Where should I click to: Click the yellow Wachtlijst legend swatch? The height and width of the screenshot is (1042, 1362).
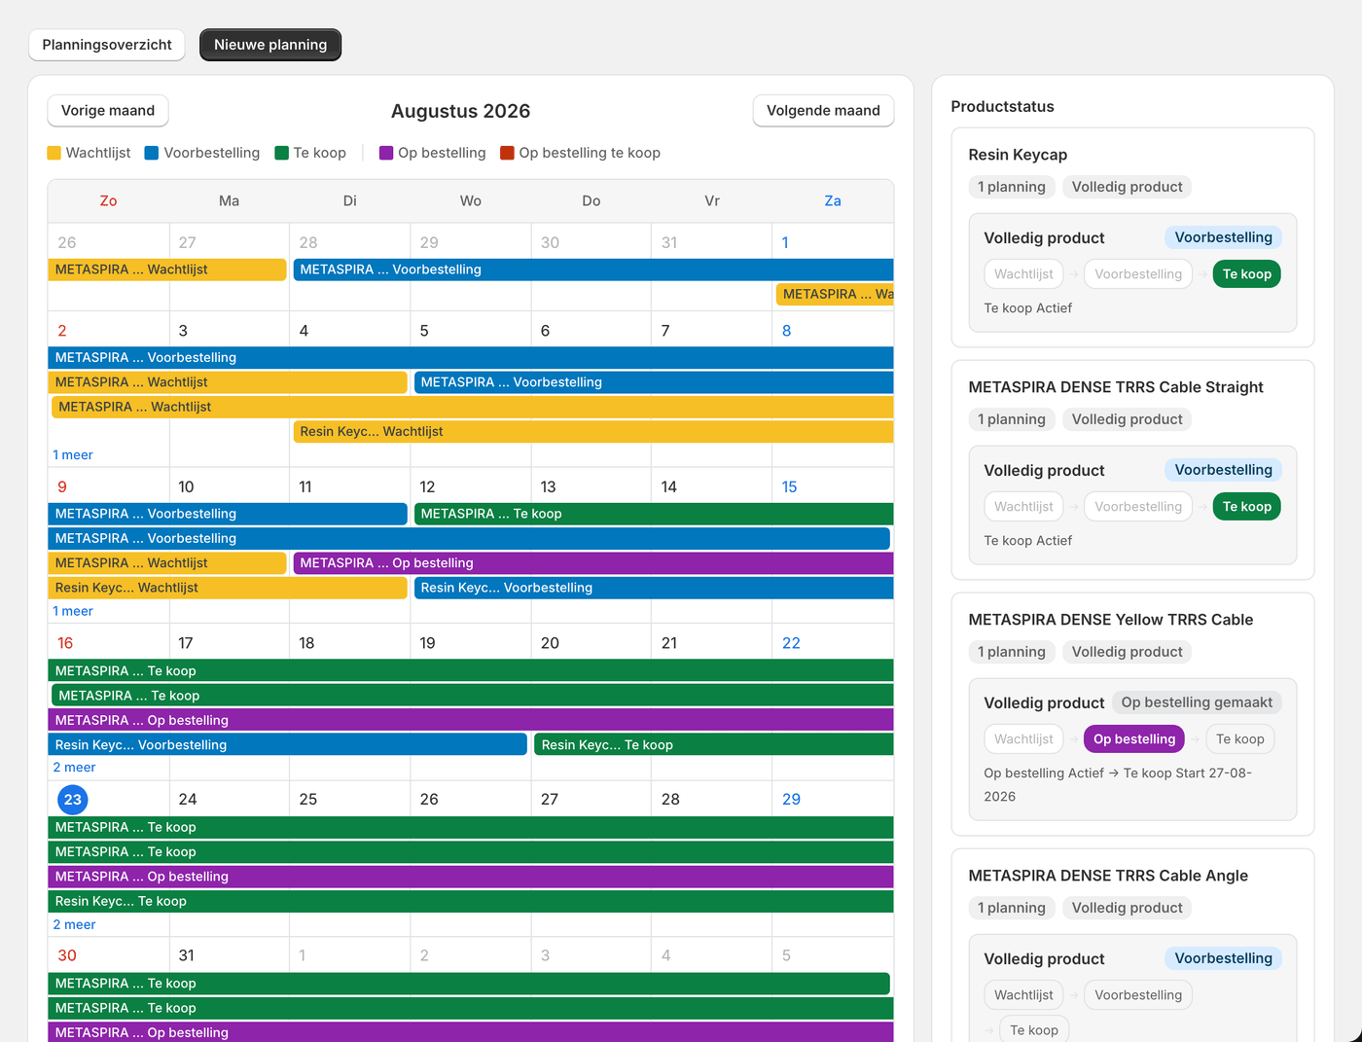(x=54, y=153)
